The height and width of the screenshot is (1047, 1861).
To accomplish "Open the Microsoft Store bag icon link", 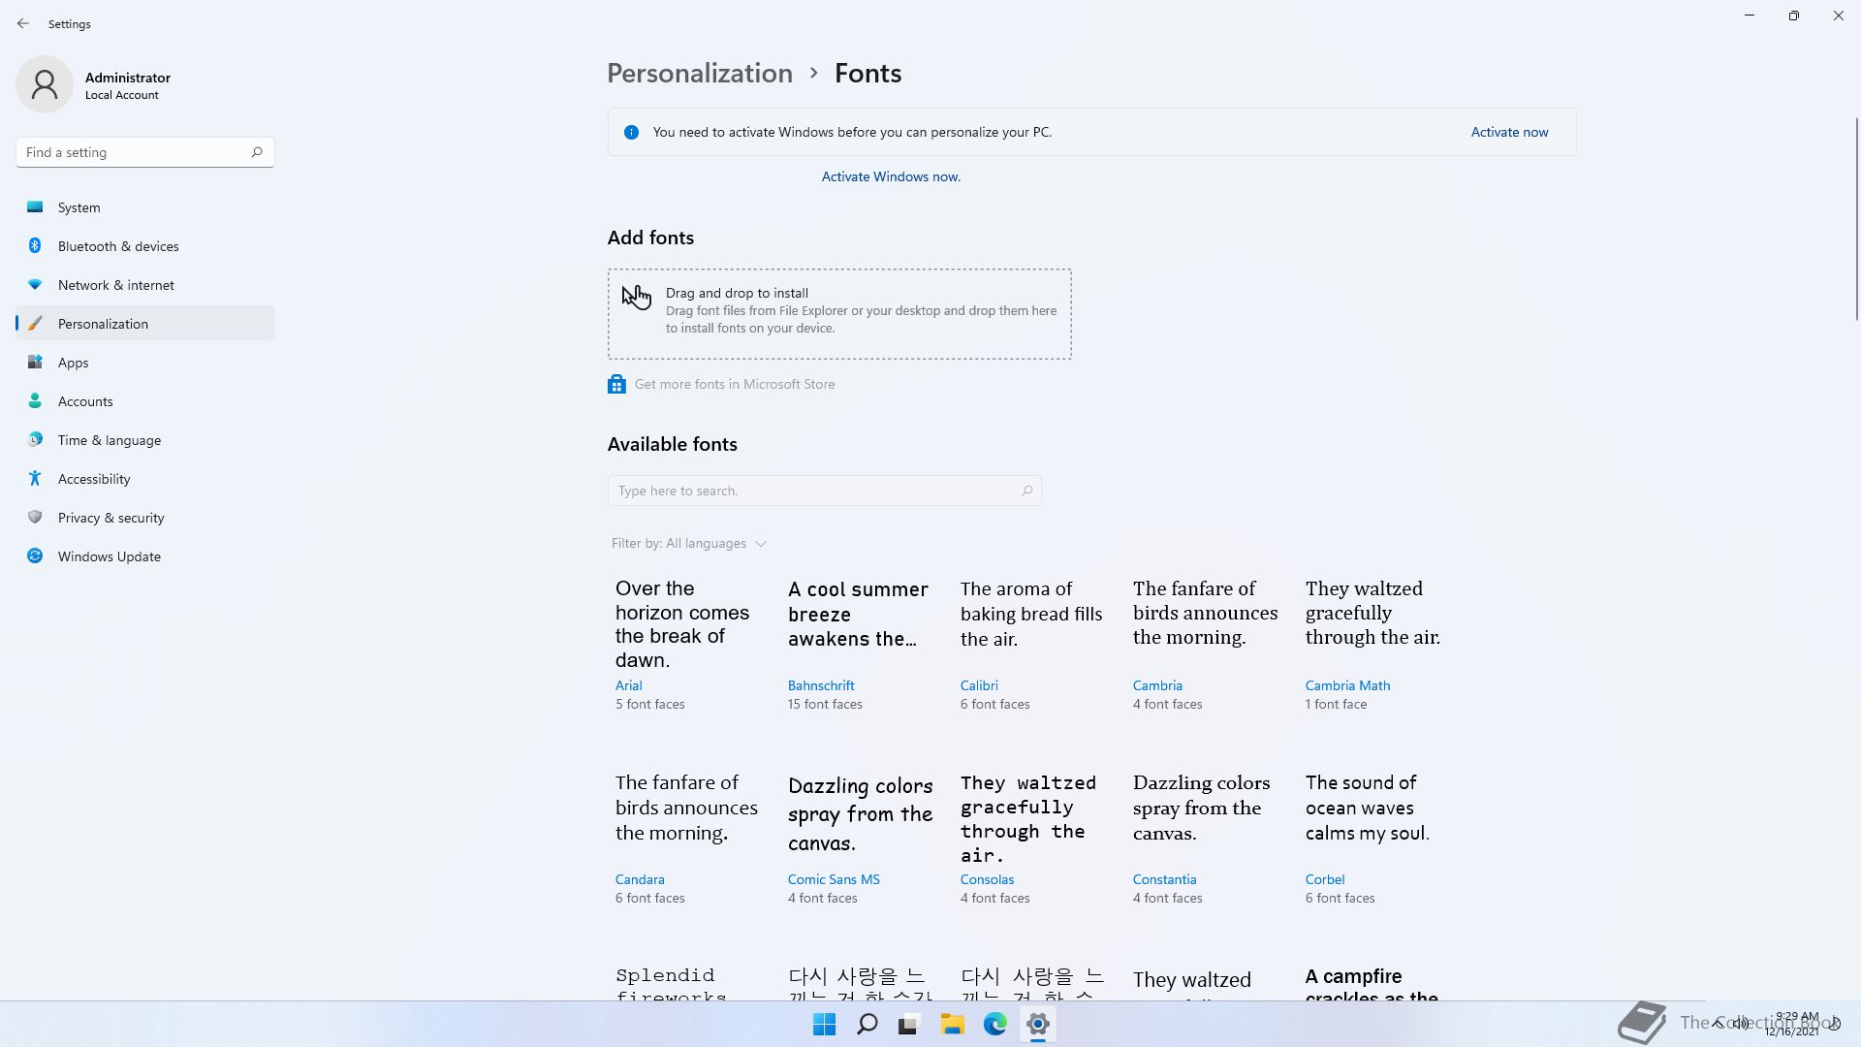I will (x=616, y=385).
